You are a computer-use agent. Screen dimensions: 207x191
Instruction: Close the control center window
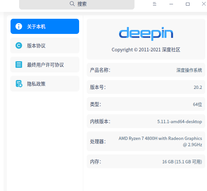[x=204, y=4]
